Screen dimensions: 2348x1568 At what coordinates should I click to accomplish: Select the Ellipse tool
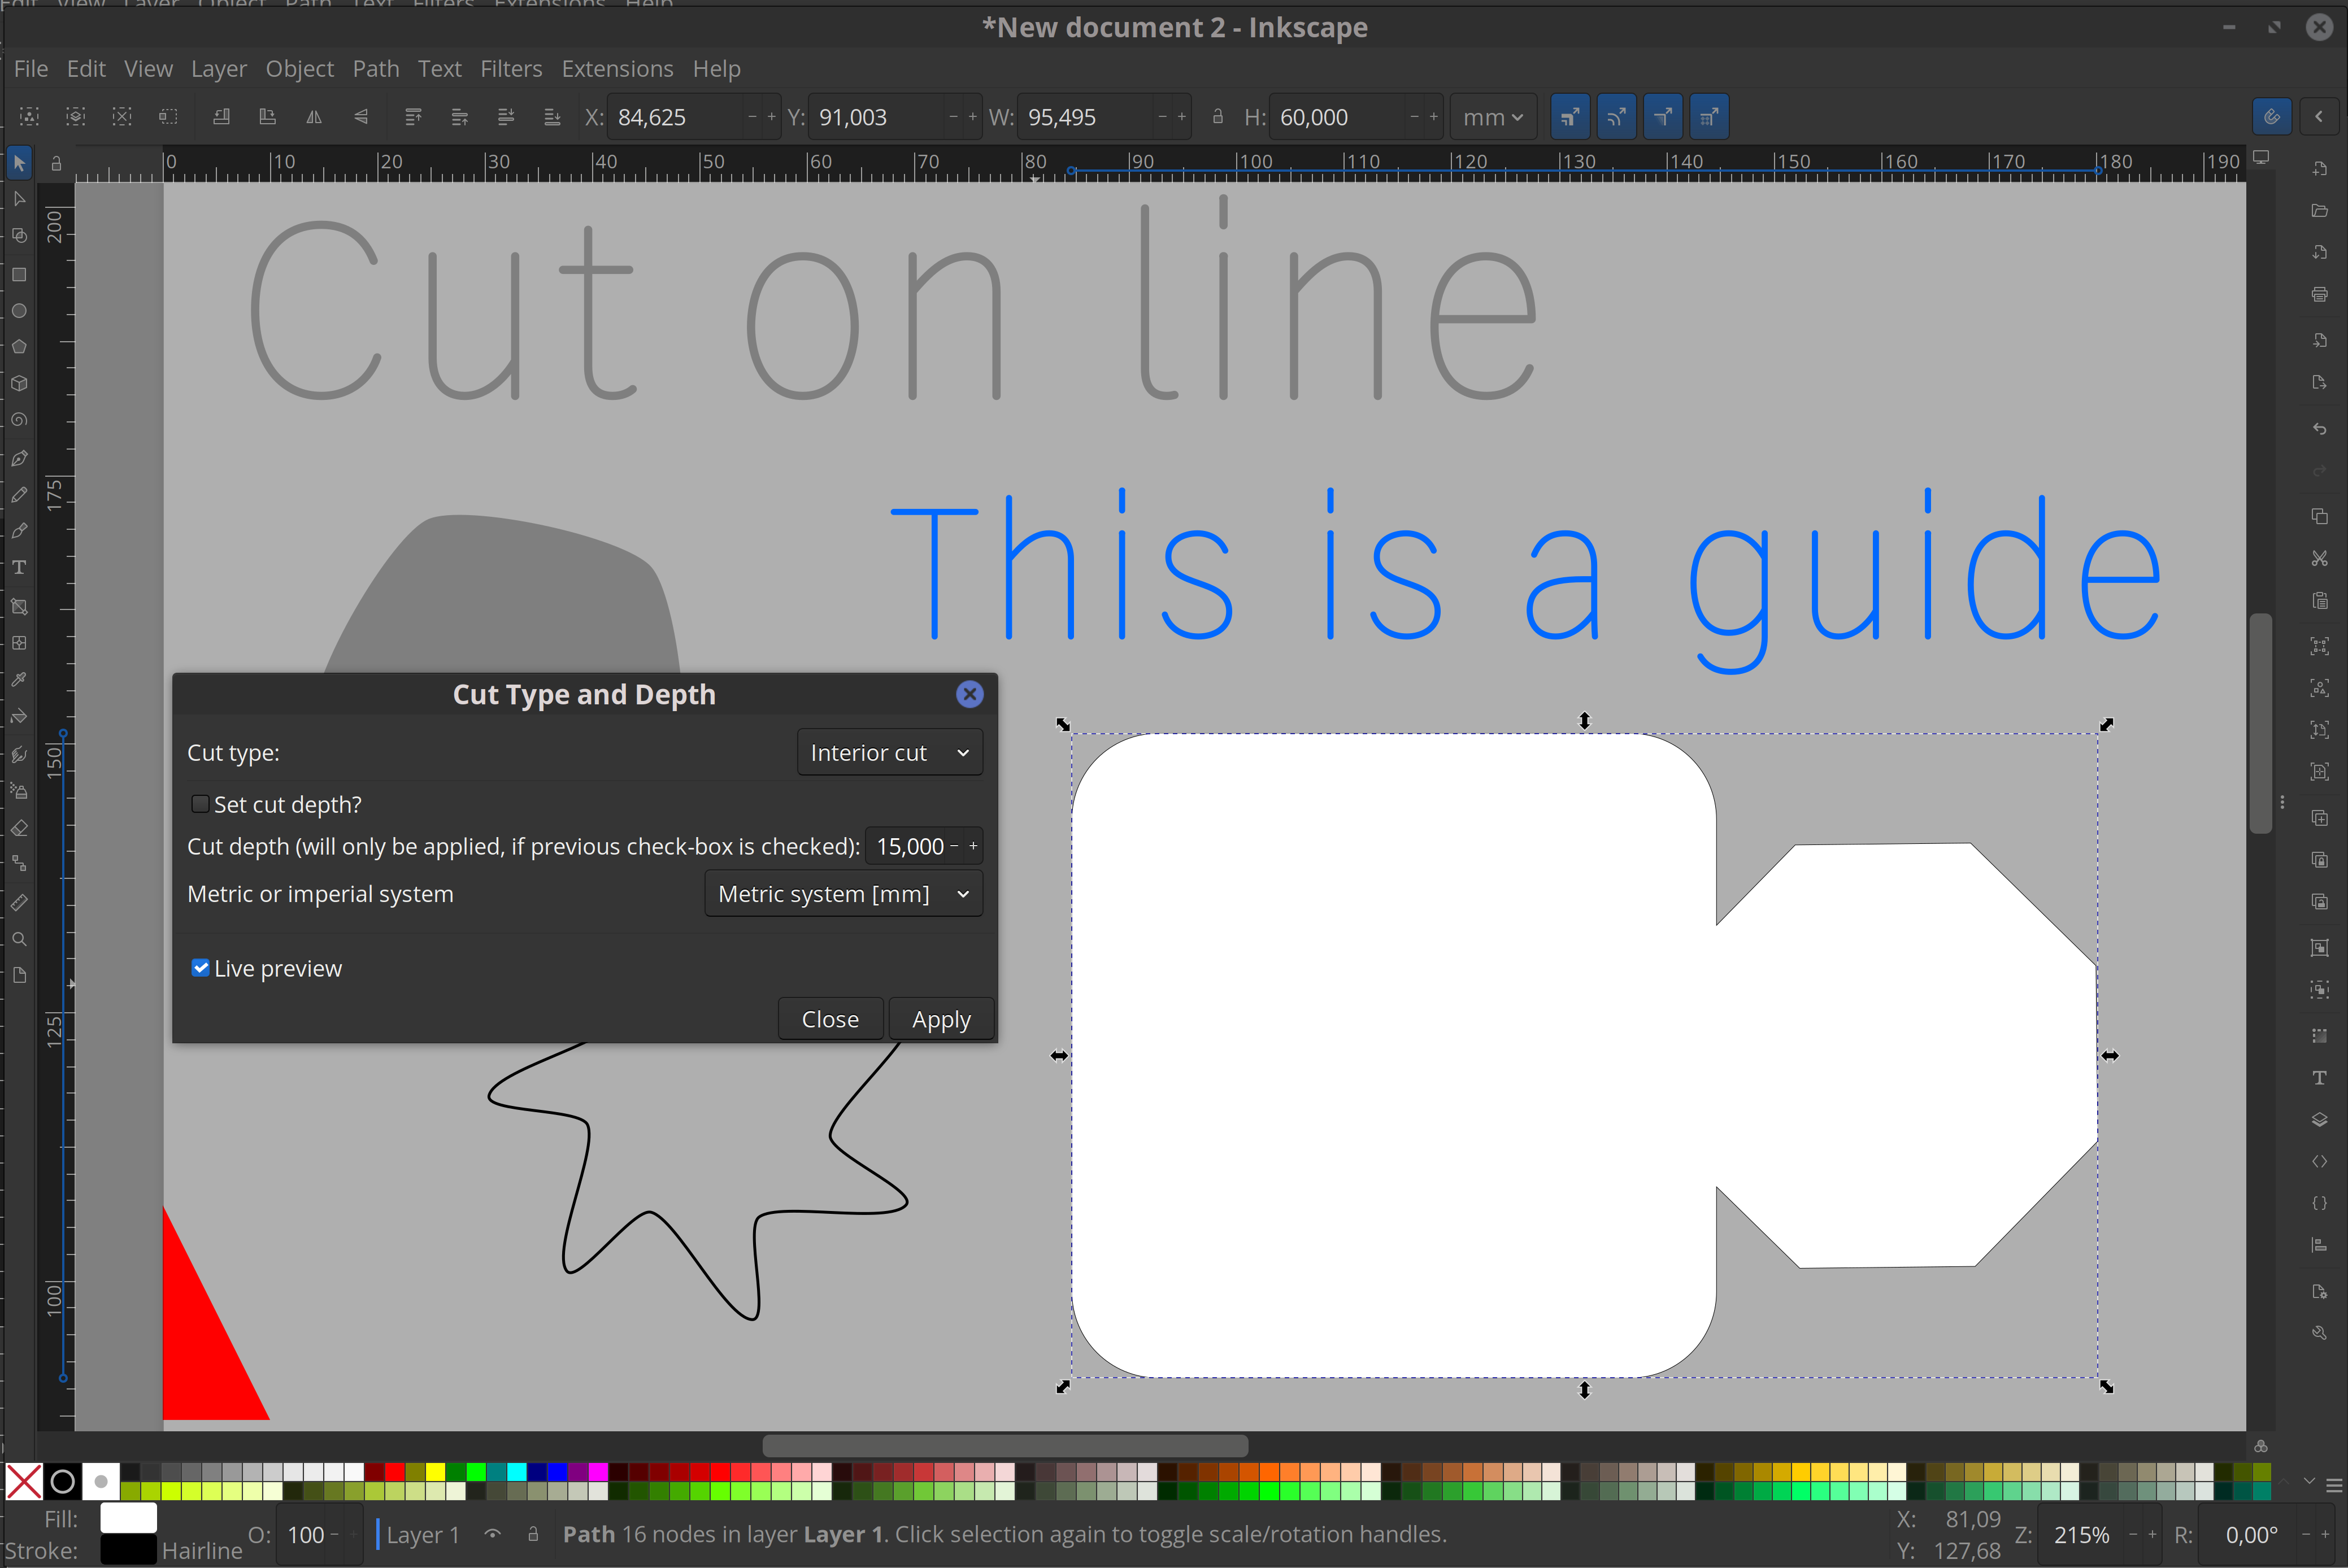click(19, 311)
